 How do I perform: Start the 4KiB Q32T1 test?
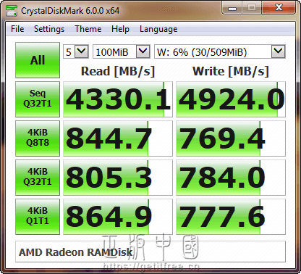pyautogui.click(x=38, y=178)
